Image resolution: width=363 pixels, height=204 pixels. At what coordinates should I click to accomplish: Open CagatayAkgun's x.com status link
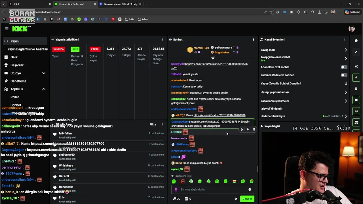[217, 122]
